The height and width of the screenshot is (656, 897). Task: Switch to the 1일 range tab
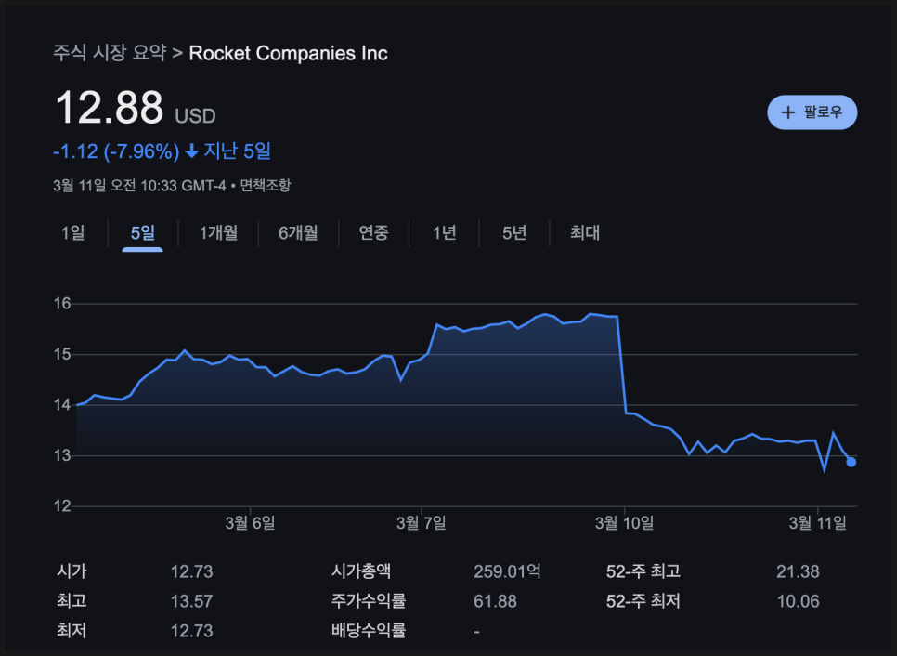click(x=73, y=233)
